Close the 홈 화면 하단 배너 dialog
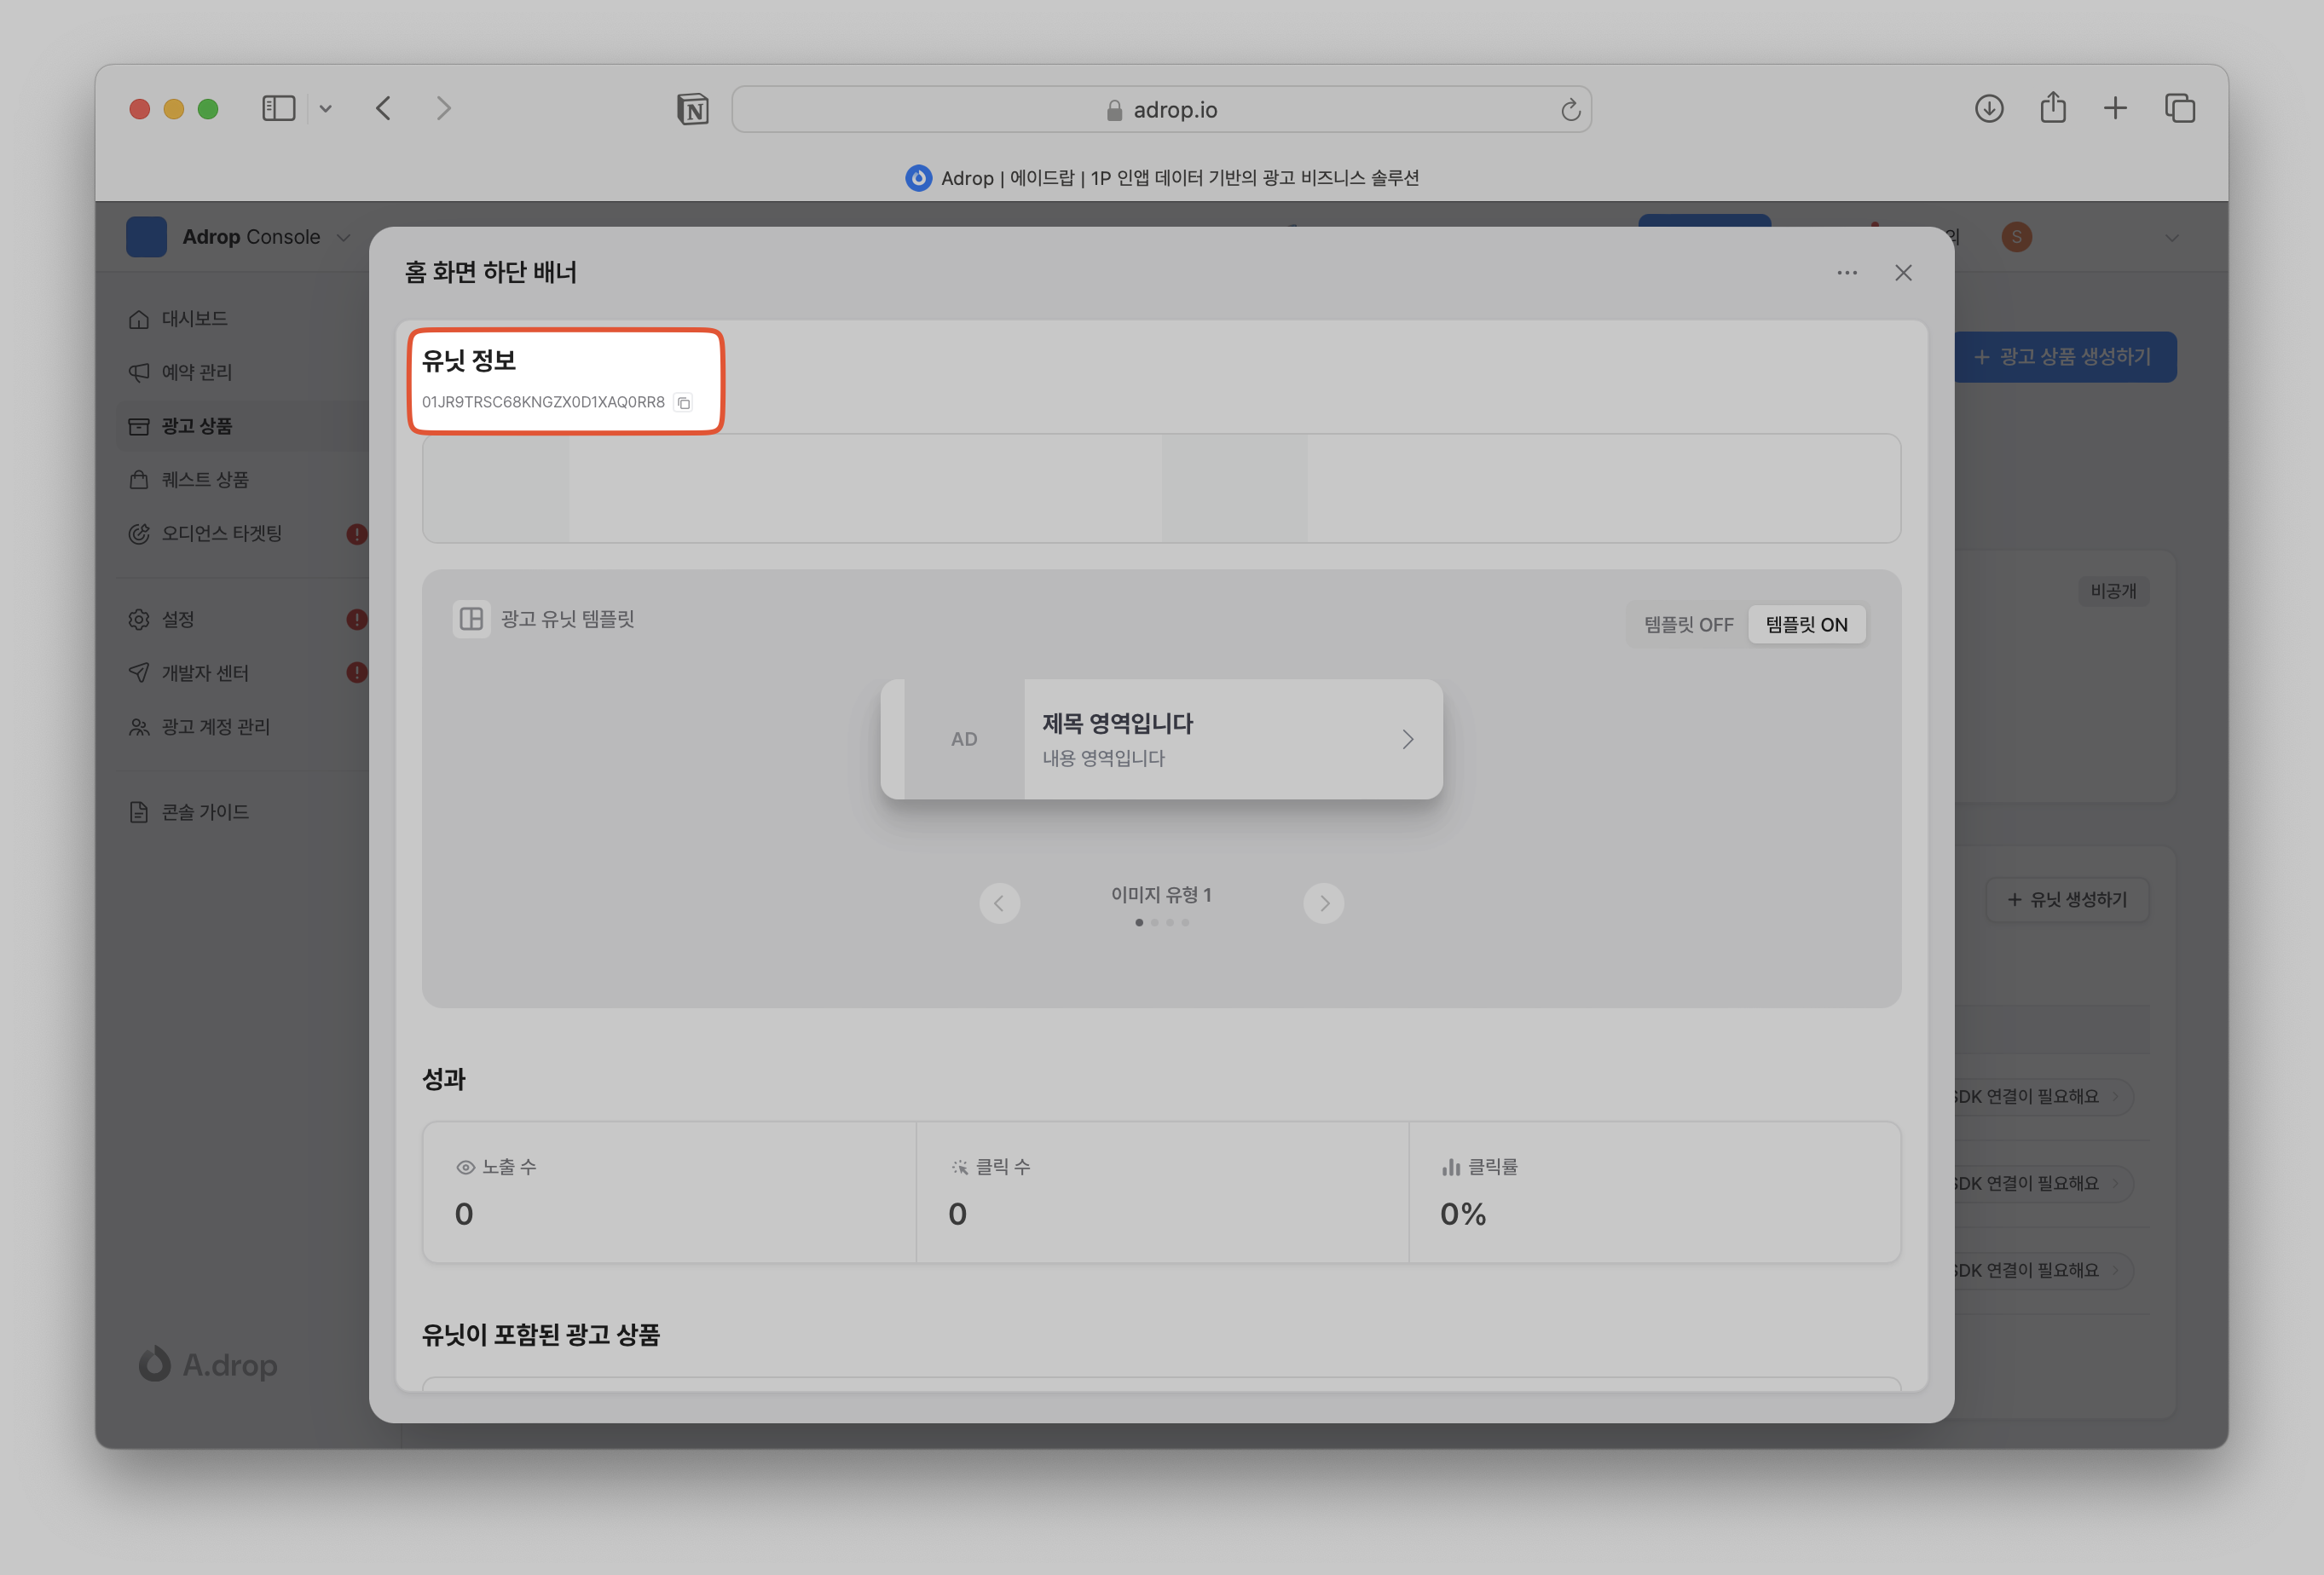The height and width of the screenshot is (1575, 2324). (x=1903, y=273)
